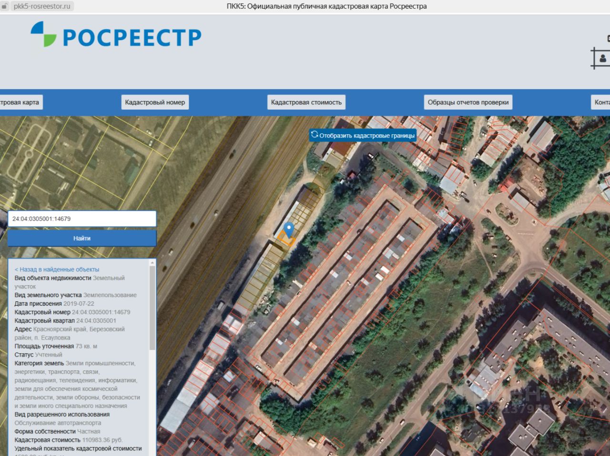610x456 pixels.
Task: Click Удельный показатель кадастровой стоимости label
Action: 78,449
